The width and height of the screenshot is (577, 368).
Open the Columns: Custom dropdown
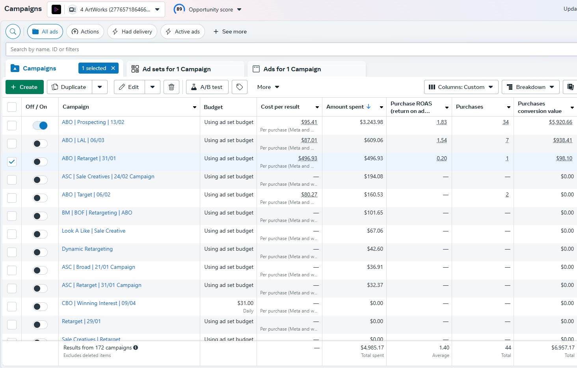click(x=461, y=87)
